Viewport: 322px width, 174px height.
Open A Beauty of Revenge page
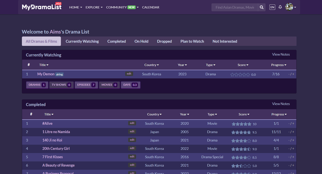(x=58, y=165)
